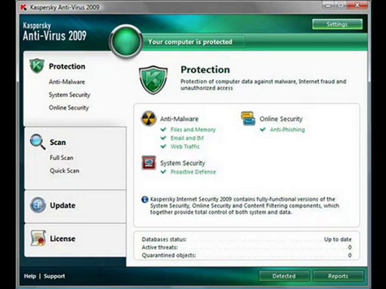Choose Full Scan in the sidebar

[x=62, y=158]
